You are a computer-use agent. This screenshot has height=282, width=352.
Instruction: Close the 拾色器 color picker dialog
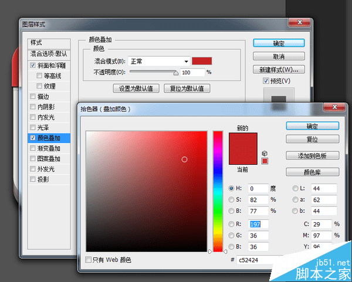[334, 107]
